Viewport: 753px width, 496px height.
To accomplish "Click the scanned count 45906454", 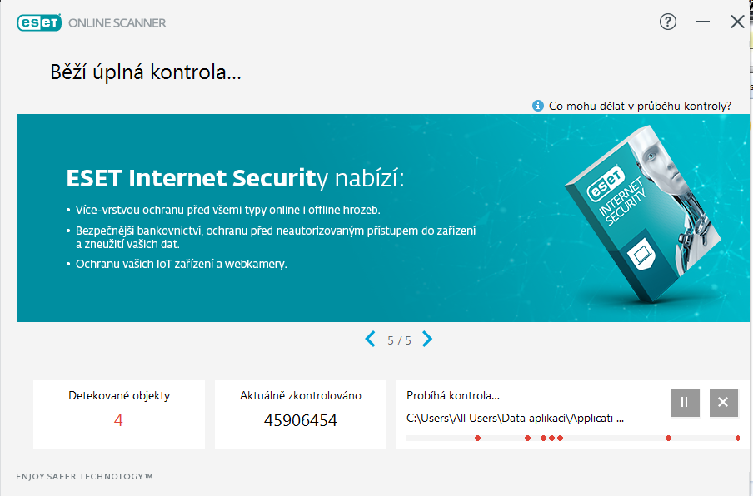I will pos(301,420).
